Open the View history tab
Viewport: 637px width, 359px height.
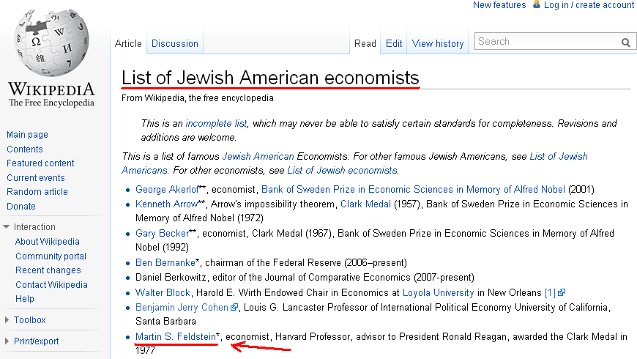438,43
